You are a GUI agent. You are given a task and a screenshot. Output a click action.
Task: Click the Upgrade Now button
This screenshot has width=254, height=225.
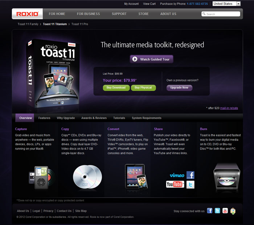[179, 87]
